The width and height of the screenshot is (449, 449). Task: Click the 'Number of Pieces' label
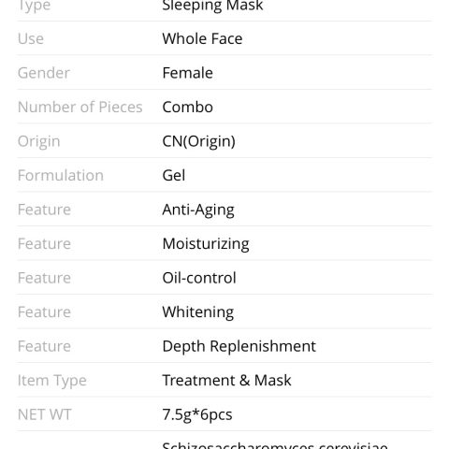80,107
